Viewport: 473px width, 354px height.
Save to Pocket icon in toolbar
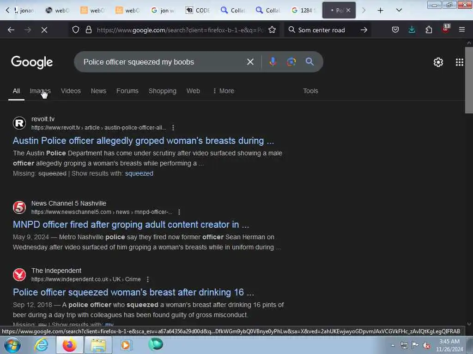click(x=395, y=29)
